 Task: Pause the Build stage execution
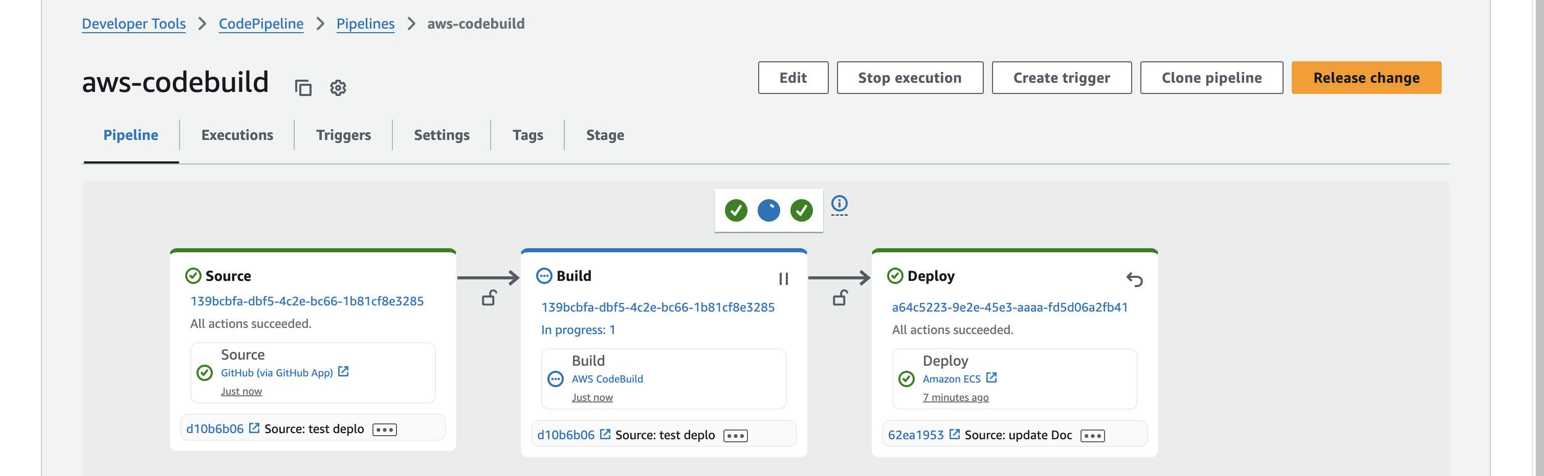pos(783,279)
